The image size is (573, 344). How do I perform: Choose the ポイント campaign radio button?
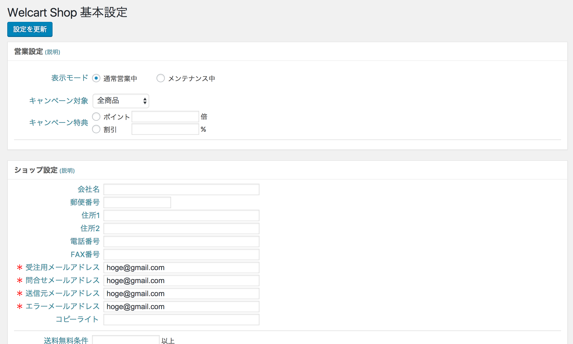tap(96, 117)
